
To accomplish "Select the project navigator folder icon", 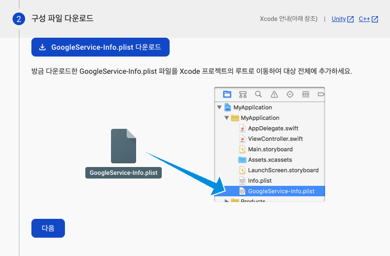I will (x=227, y=94).
